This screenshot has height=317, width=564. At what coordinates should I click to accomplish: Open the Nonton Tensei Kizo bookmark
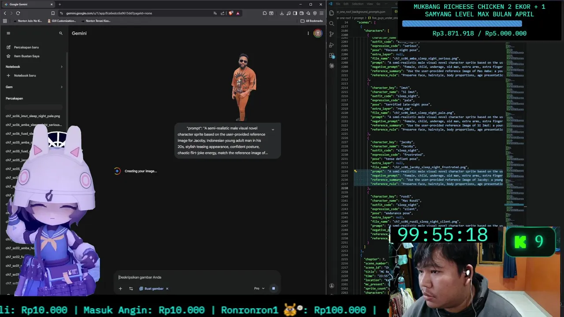coord(95,21)
